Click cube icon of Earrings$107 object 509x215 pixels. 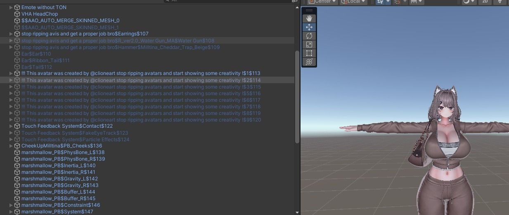coord(17,34)
